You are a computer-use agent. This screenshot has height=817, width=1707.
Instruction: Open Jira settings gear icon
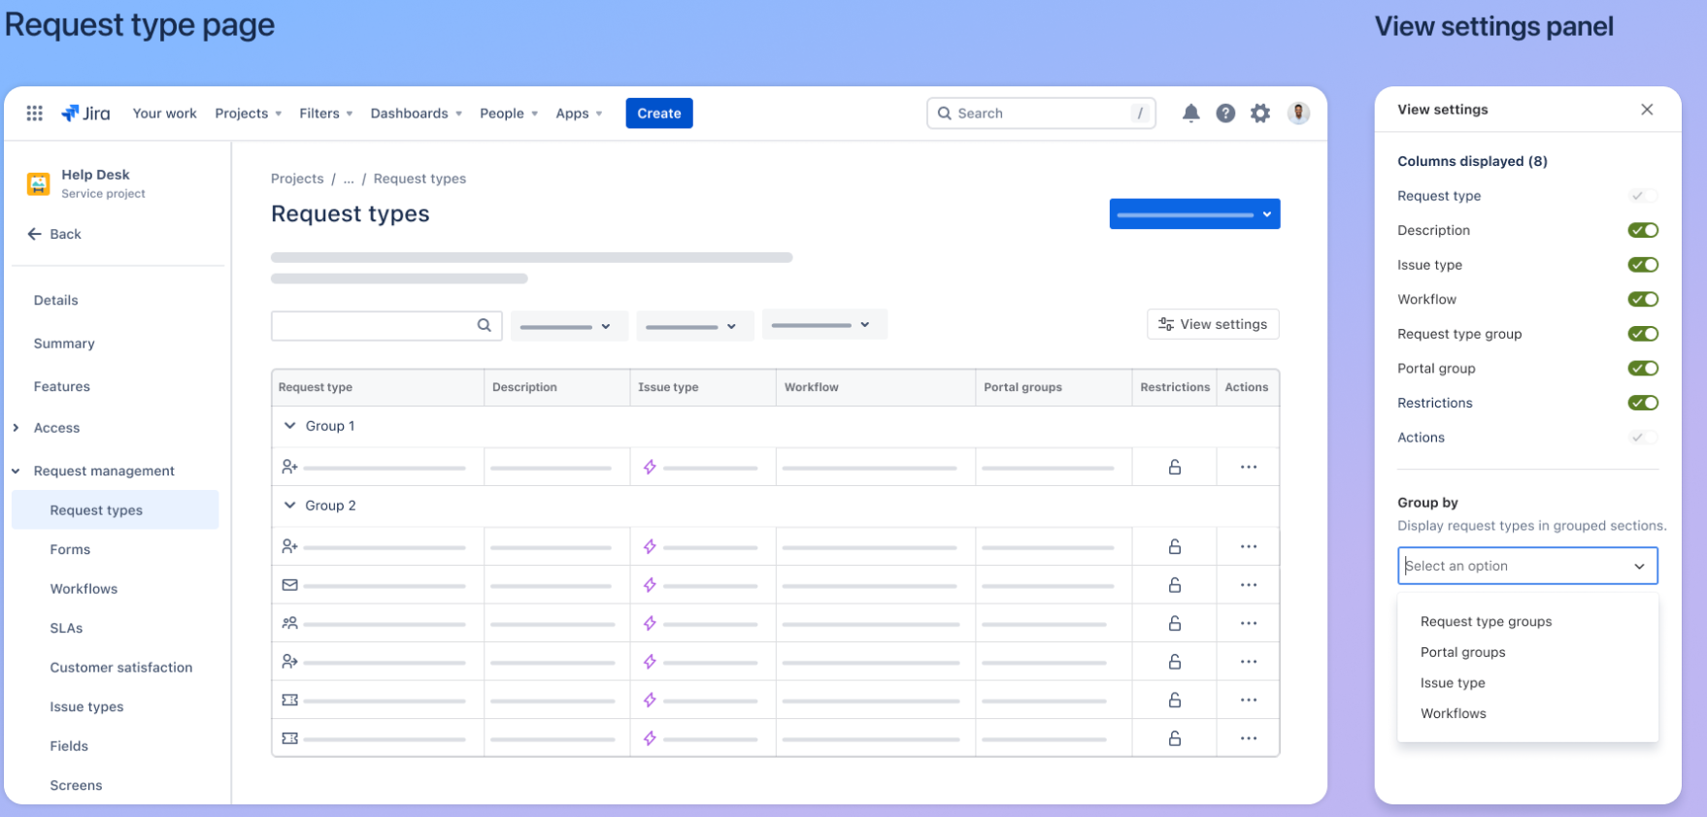pos(1260,114)
